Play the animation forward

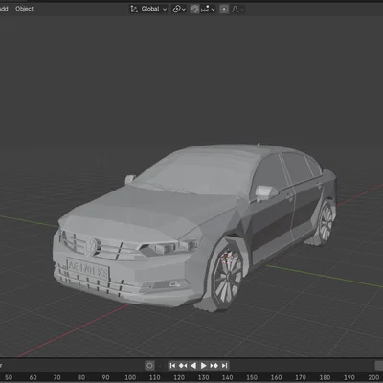(x=203, y=365)
